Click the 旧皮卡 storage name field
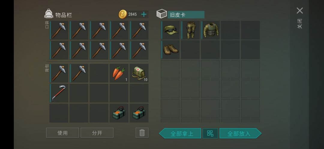 click(x=186, y=15)
